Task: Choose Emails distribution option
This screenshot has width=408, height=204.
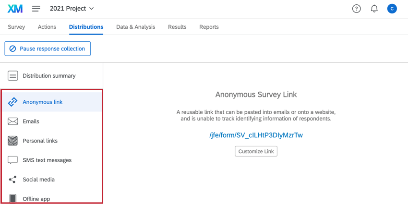Action: 51,121
